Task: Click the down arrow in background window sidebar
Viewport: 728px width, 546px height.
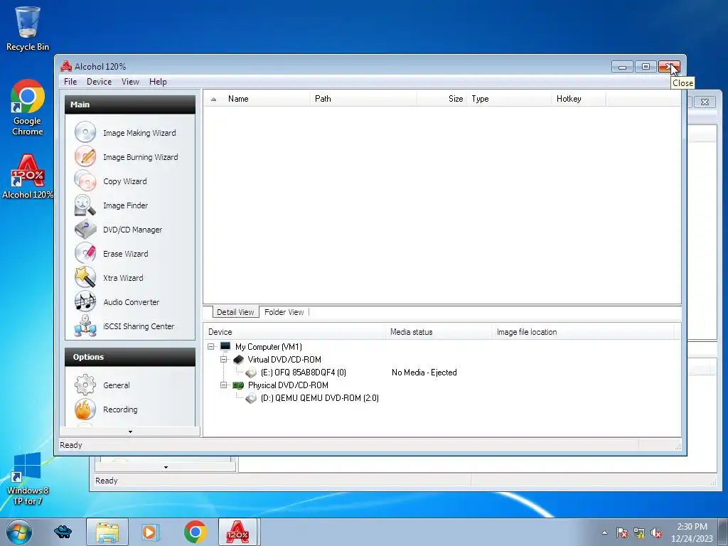Action: click(166, 467)
